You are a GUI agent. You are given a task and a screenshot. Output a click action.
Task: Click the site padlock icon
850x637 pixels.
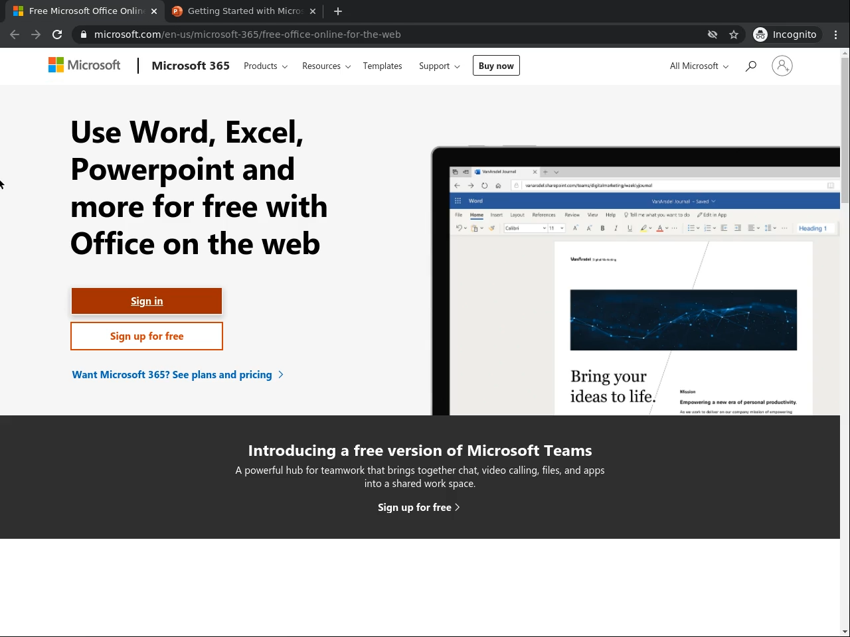[83, 35]
